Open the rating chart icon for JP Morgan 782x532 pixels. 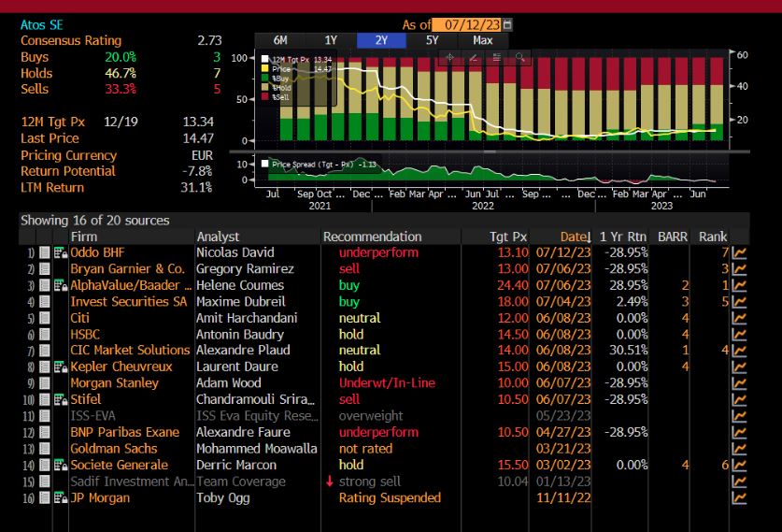[x=739, y=498]
